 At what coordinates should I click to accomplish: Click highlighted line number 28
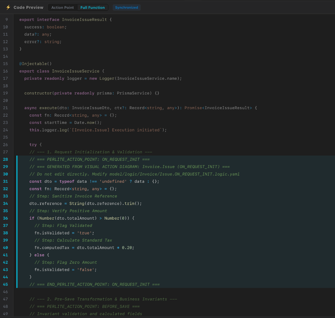pos(5,159)
